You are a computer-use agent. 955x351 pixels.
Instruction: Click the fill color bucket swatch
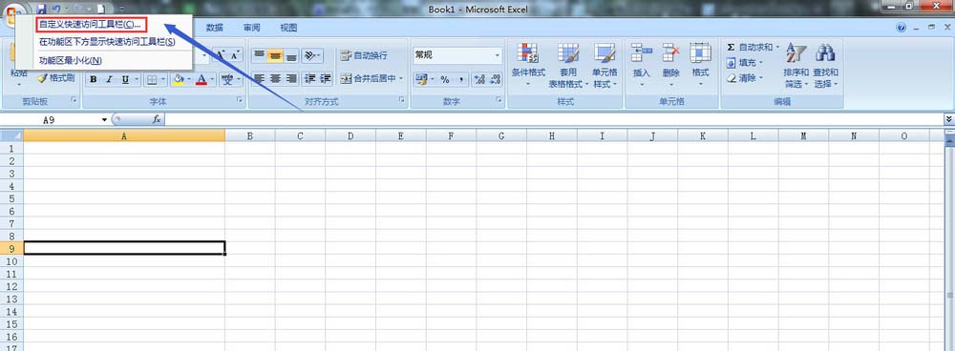pyautogui.click(x=179, y=79)
